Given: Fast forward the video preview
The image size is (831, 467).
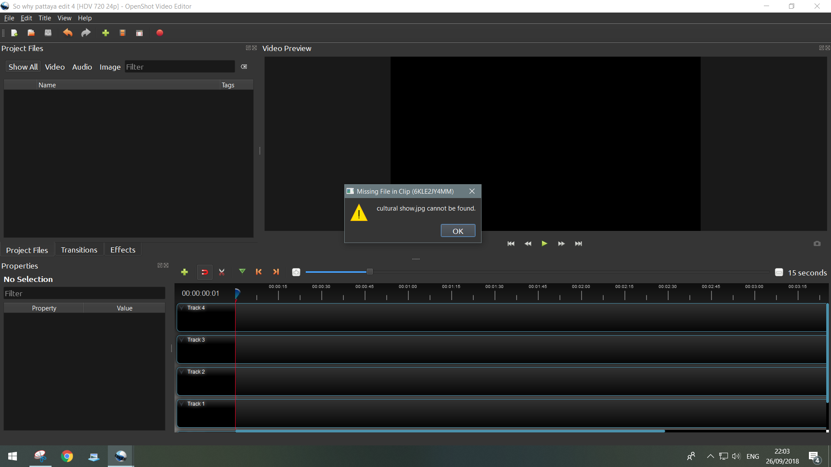Looking at the screenshot, I should (561, 244).
